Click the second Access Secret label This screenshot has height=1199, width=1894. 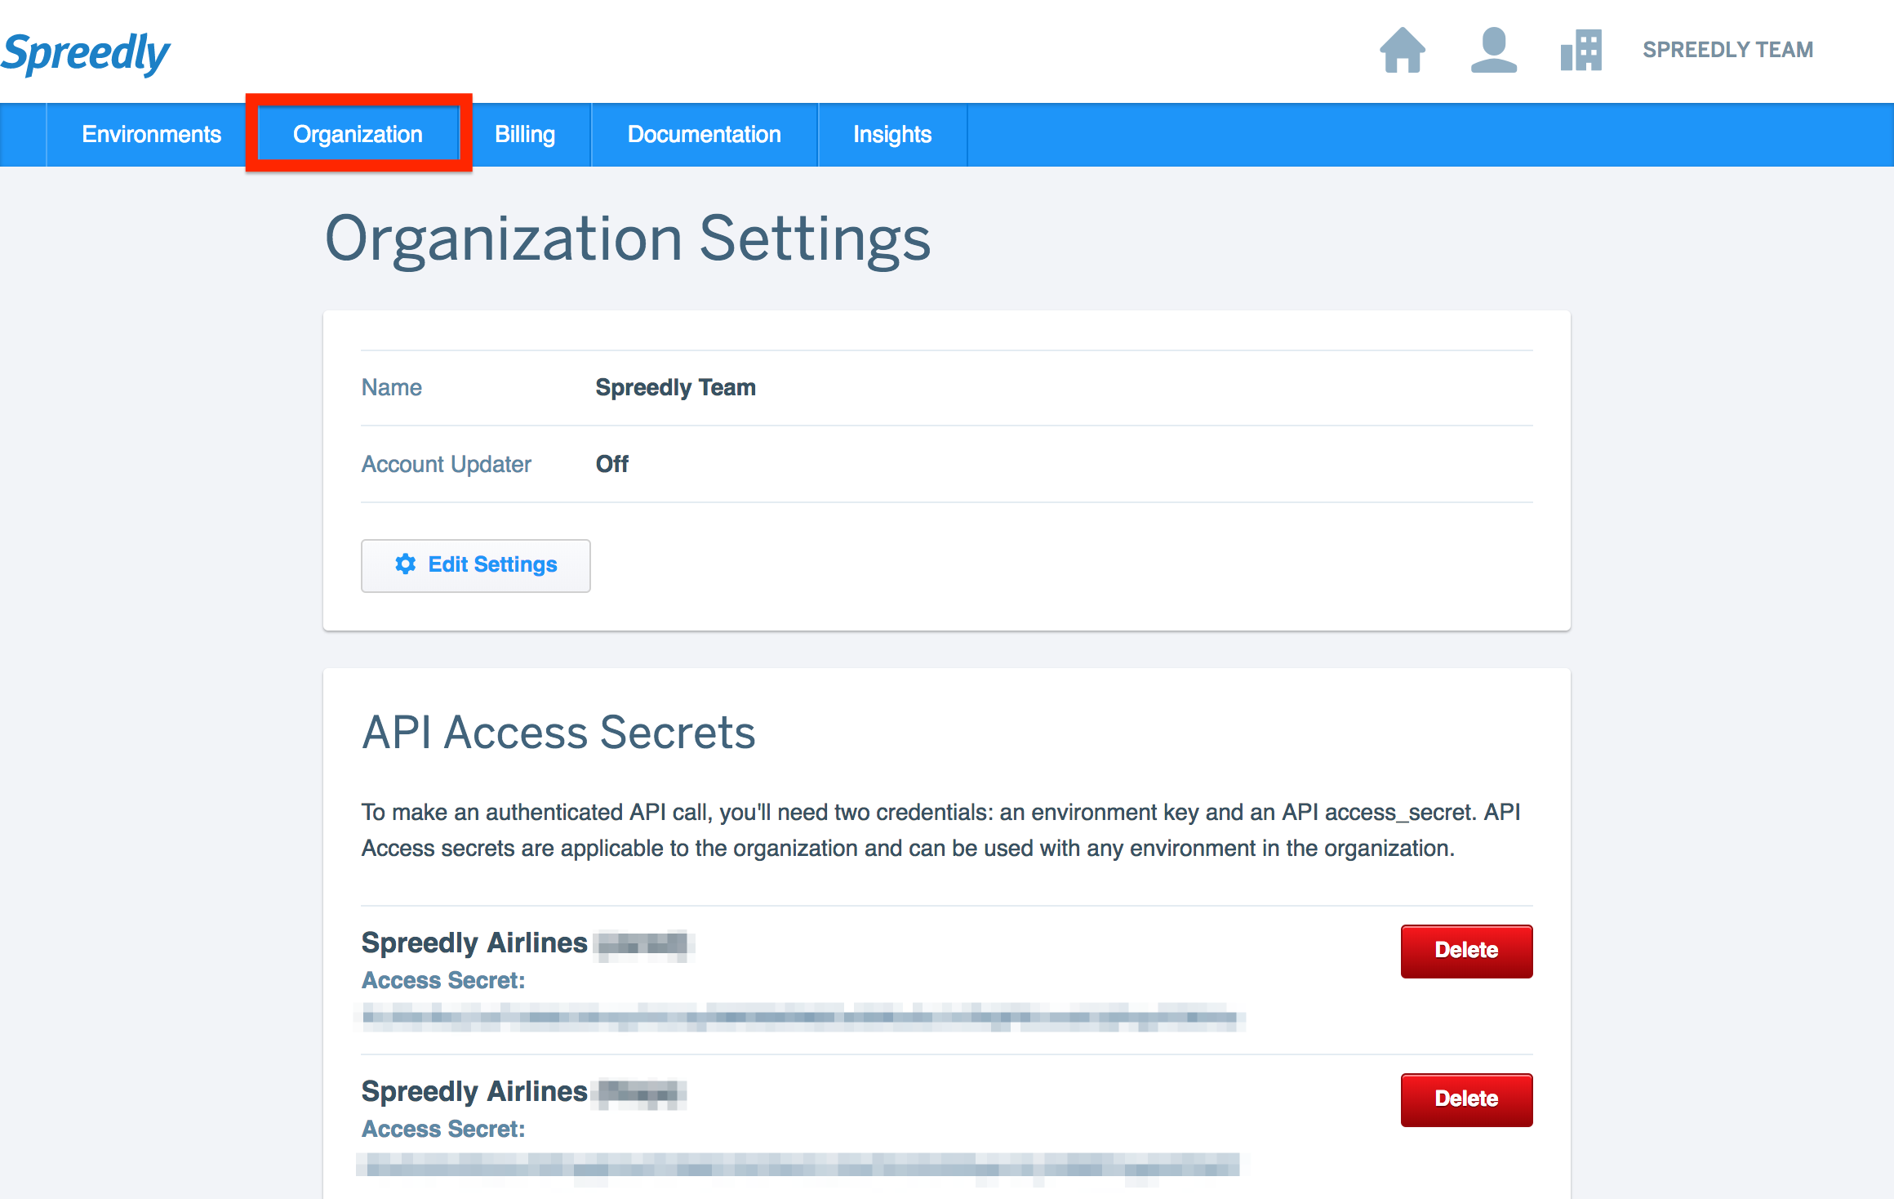[443, 1129]
